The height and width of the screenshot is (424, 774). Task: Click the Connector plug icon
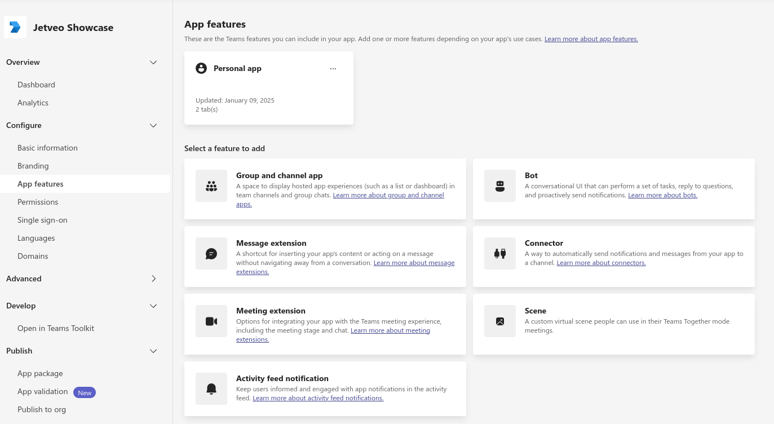coord(500,253)
